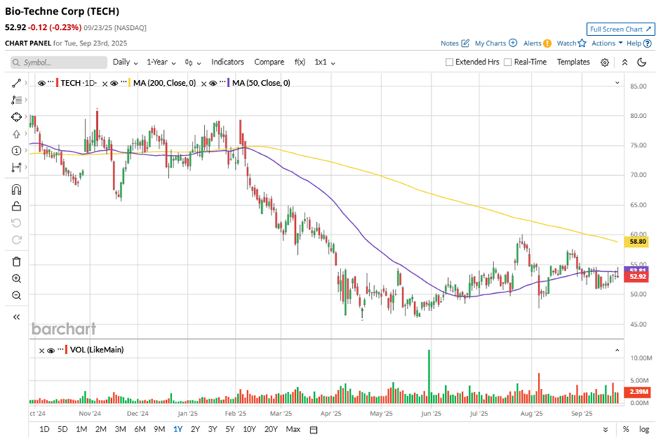Click the orange Alerts exclamation icon
Viewport: 661px width, 441px height.
548,43
